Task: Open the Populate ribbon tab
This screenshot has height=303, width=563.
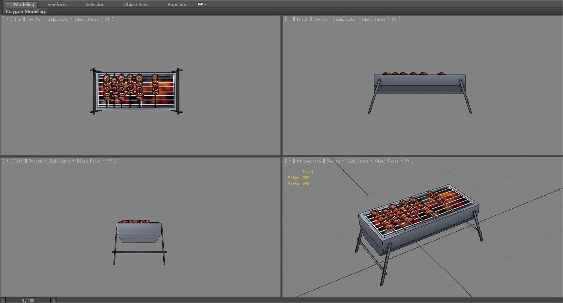Action: pos(177,4)
